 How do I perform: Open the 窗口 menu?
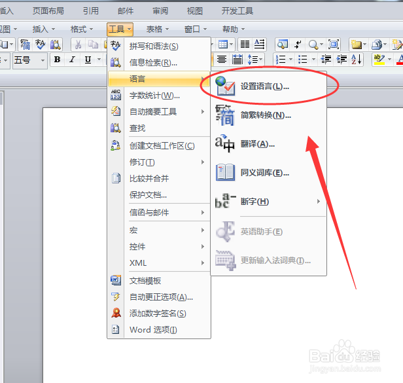click(196, 29)
